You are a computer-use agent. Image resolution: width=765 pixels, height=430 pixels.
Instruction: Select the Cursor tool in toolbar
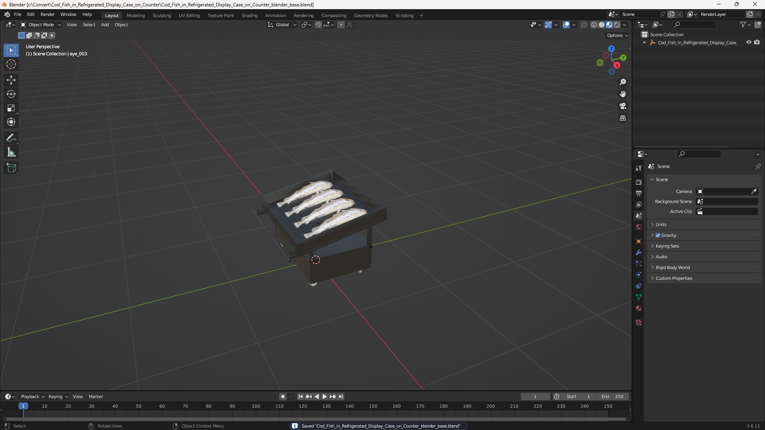[11, 64]
